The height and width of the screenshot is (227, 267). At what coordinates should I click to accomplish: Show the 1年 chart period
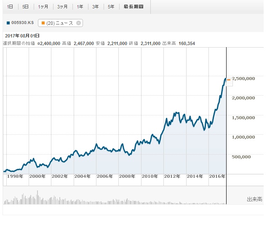[x=80, y=7]
